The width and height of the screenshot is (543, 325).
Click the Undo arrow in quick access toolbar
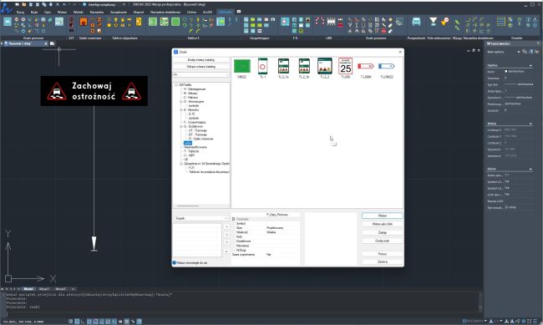[x=64, y=4]
